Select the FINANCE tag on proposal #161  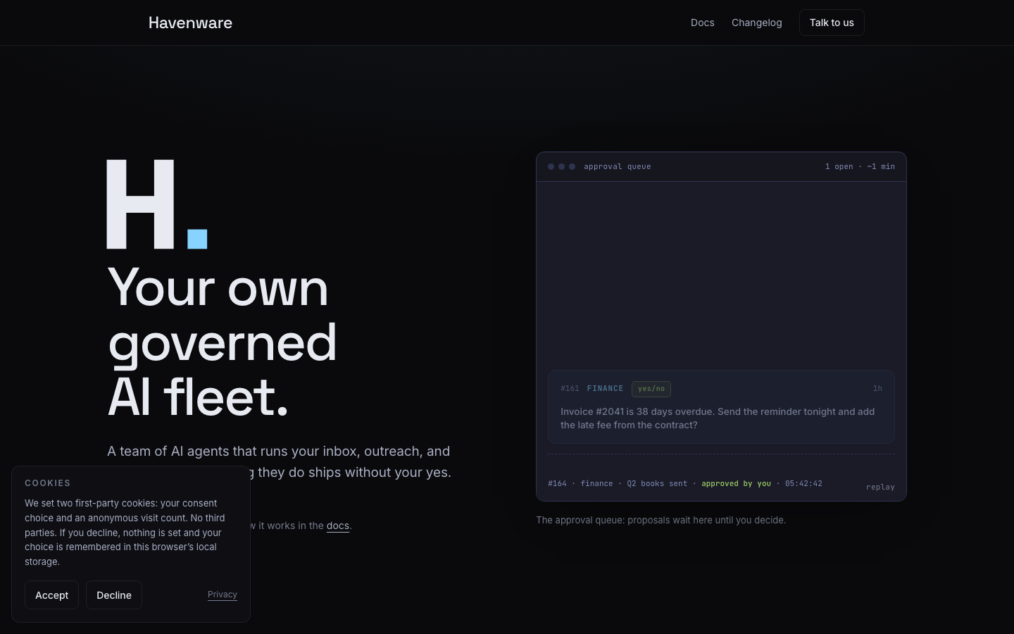(605, 388)
